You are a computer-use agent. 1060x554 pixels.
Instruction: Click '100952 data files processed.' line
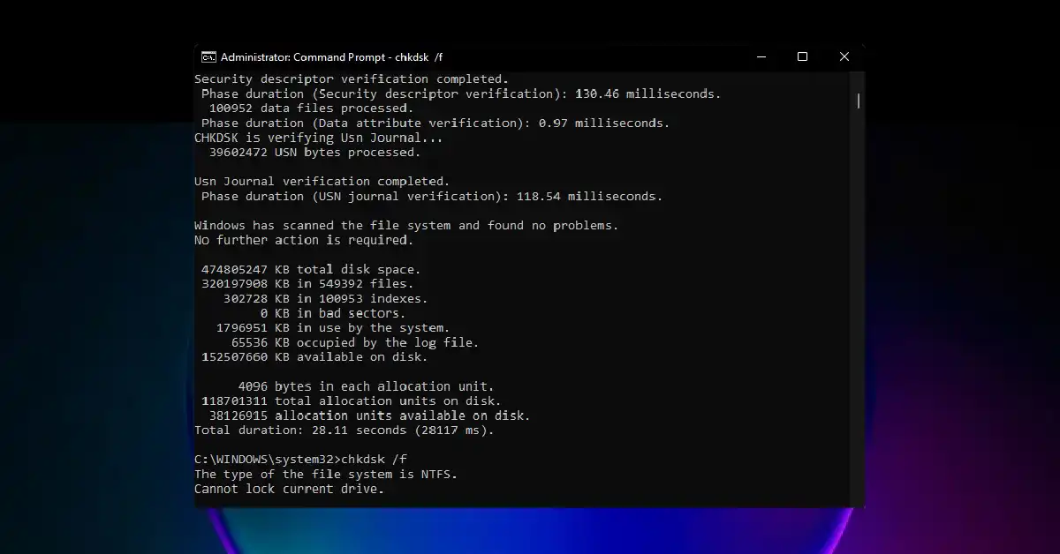point(311,109)
